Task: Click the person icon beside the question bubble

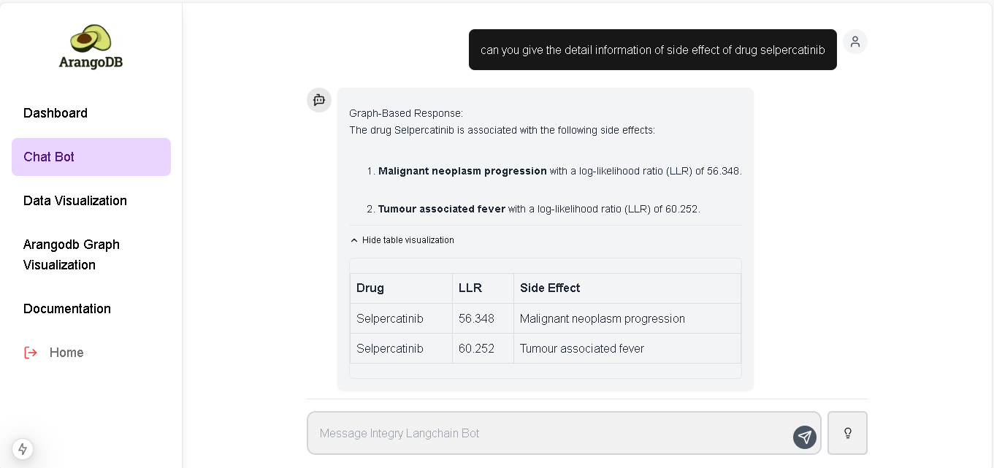Action: 855,42
